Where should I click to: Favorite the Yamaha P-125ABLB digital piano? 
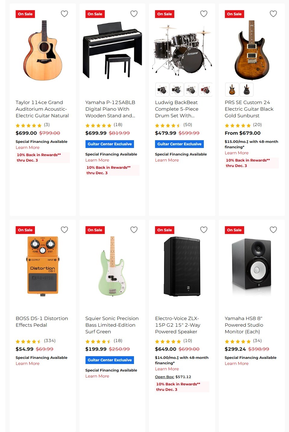pyautogui.click(x=134, y=14)
